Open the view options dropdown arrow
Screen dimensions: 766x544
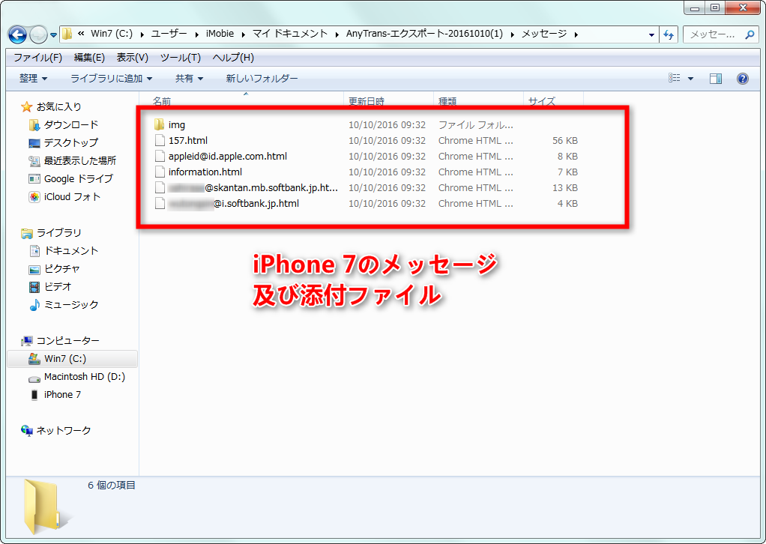690,79
